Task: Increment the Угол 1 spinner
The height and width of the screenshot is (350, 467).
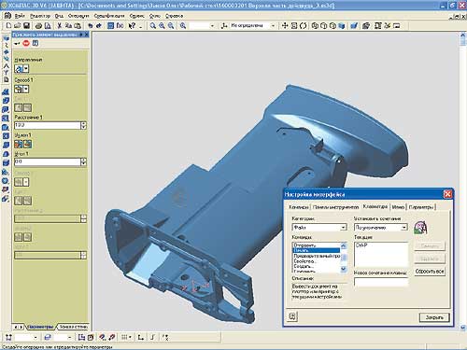Action: 83,160
